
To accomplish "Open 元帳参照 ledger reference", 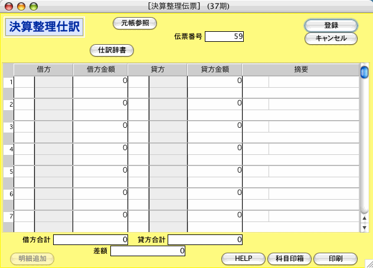I will pyautogui.click(x=135, y=24).
